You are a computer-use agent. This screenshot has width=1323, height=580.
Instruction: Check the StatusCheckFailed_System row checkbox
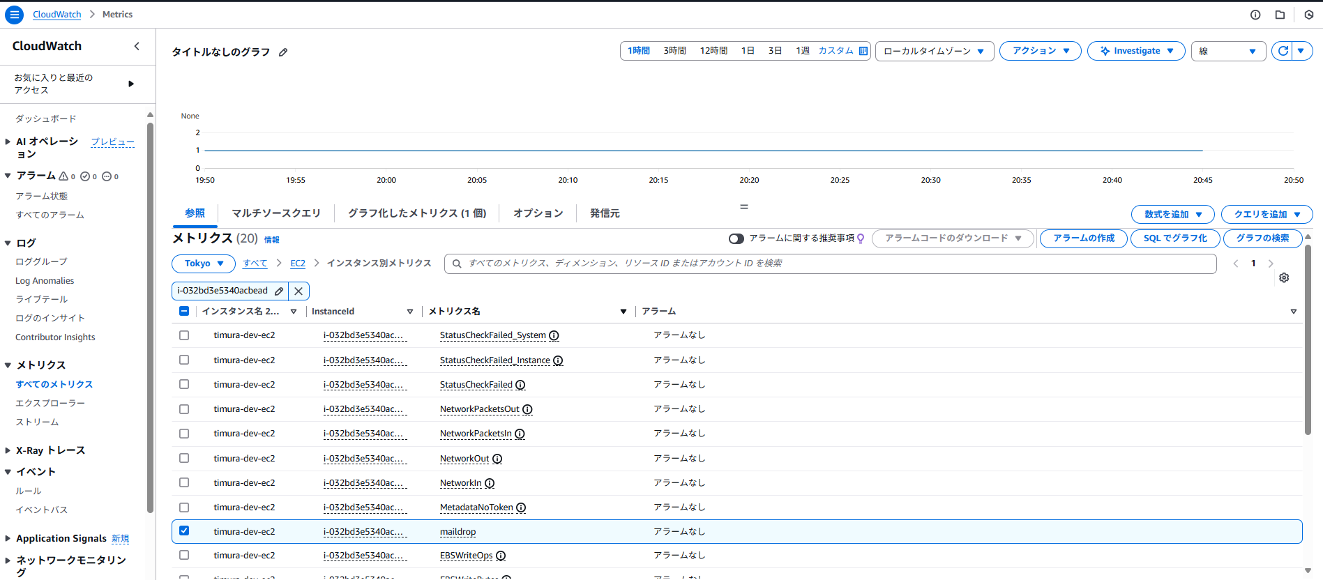[x=184, y=335]
